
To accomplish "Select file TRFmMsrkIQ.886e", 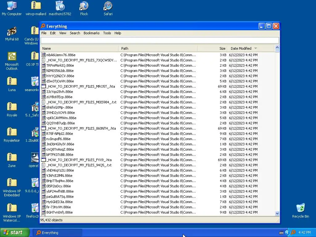I will [60, 65].
